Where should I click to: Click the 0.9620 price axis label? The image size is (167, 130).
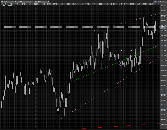coord(163,100)
